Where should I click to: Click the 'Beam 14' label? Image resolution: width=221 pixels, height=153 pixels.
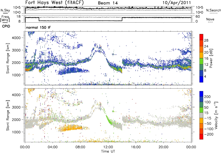tap(108, 3)
